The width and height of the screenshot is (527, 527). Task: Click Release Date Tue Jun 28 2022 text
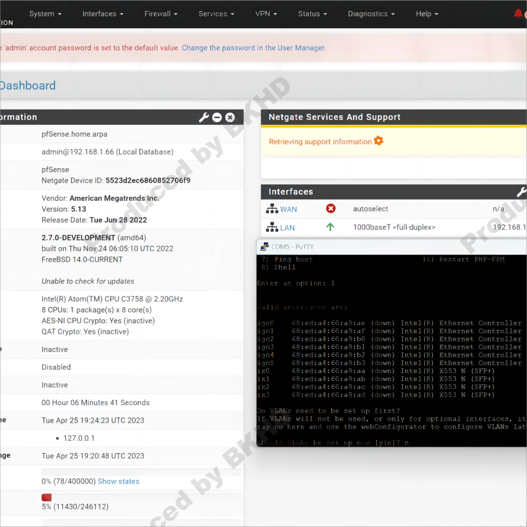[94, 220]
